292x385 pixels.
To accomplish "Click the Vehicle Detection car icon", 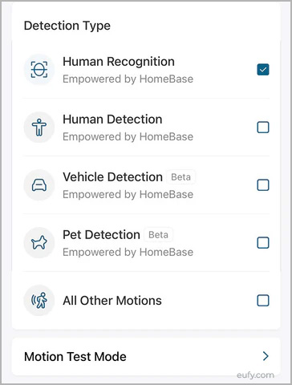I will [39, 185].
